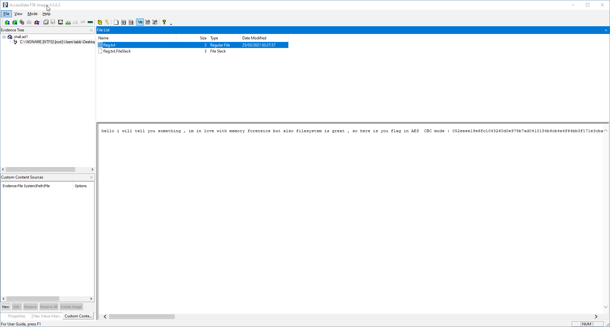Click Evidence Tree scroll left arrow
This screenshot has height=327, width=610.
[3, 170]
